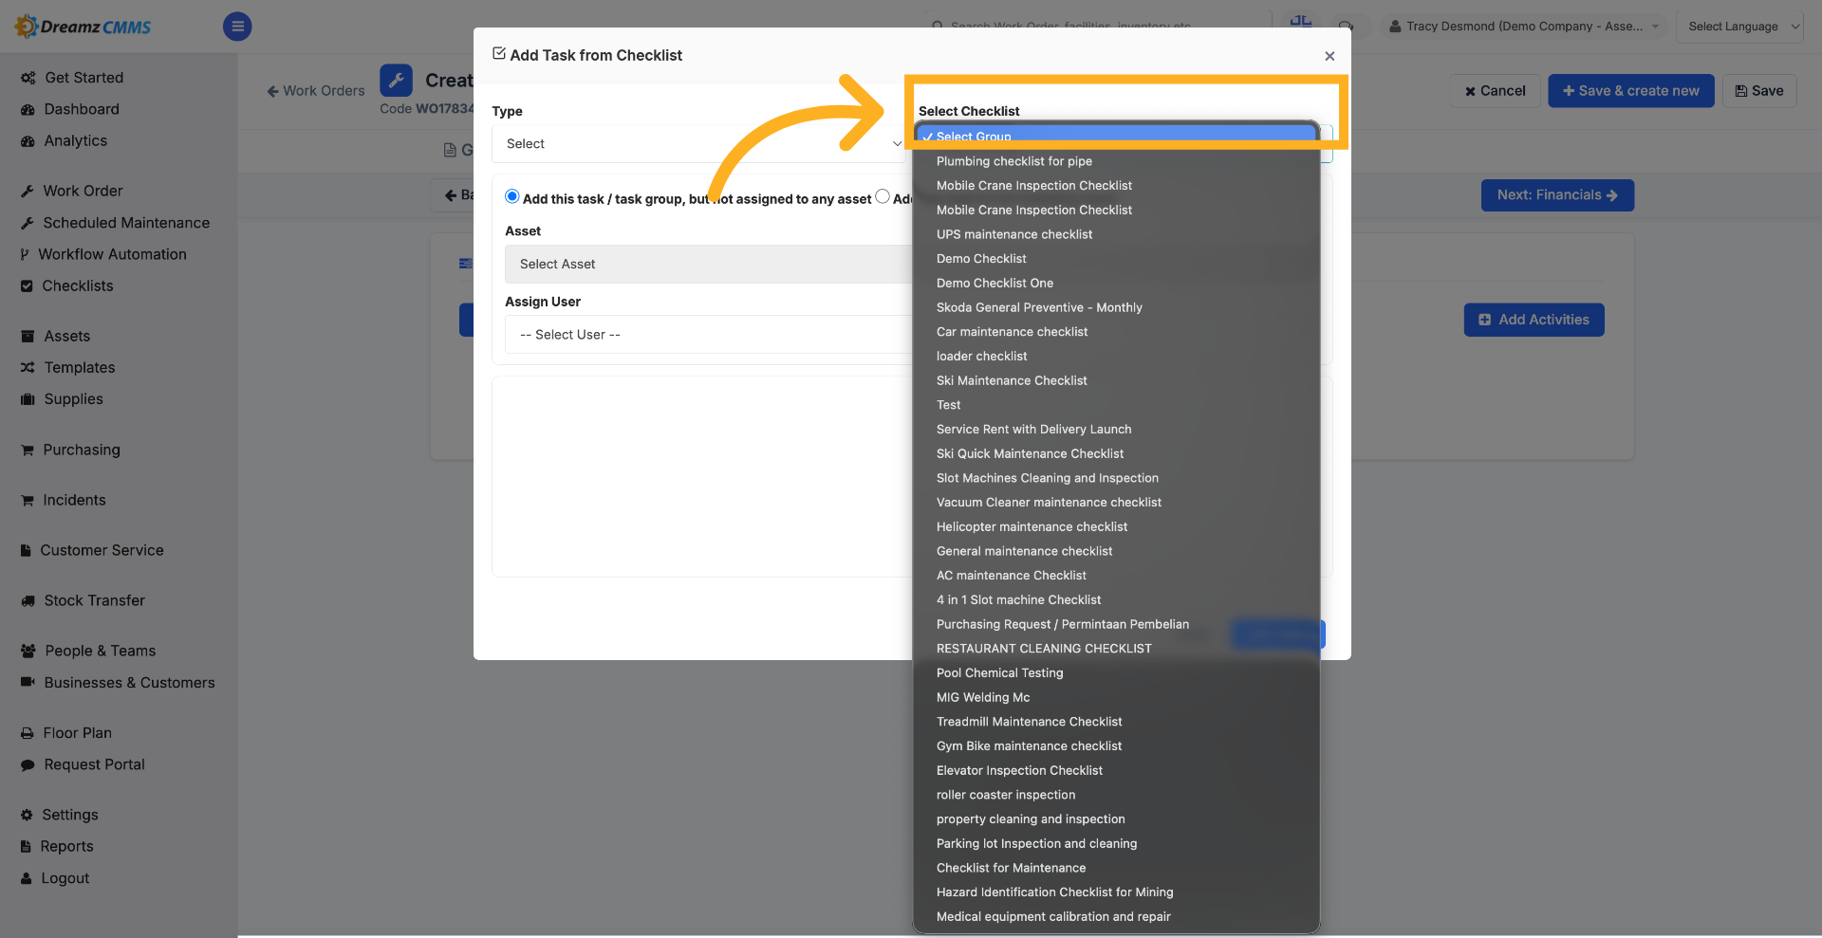Open the Tracy Desmond account dropdown
The width and height of the screenshot is (1822, 938).
(x=1524, y=27)
